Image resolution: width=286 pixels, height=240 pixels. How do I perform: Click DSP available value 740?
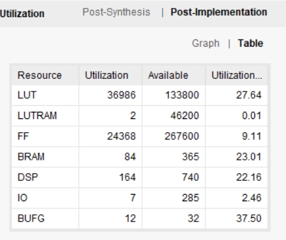(x=191, y=177)
